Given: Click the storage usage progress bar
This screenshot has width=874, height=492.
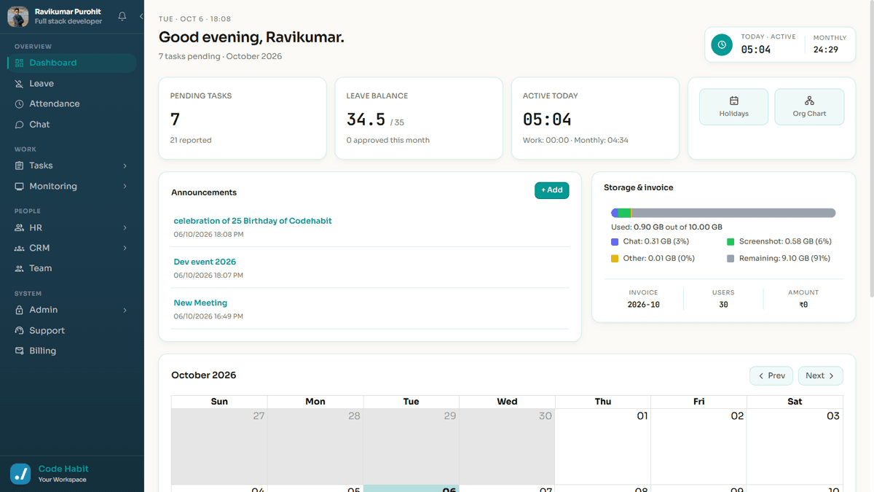Looking at the screenshot, I should [x=723, y=213].
